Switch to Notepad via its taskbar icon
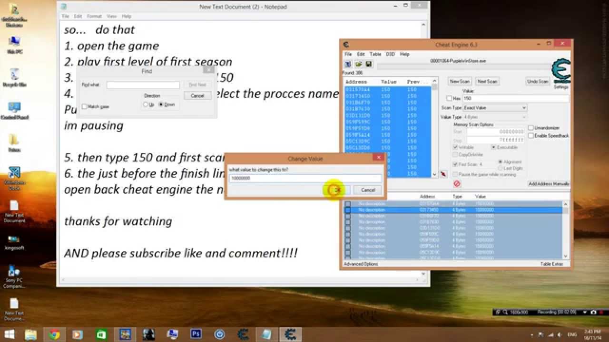 click(266, 334)
